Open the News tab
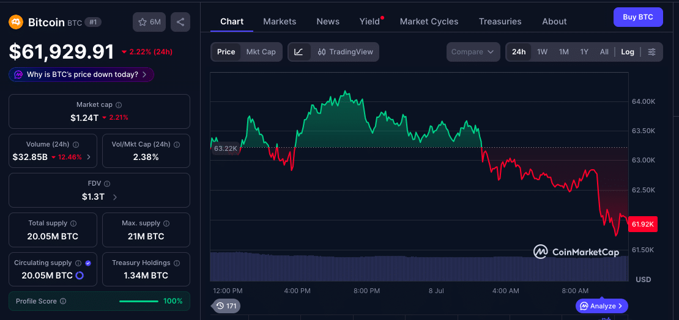Image resolution: width=679 pixels, height=320 pixels. tap(328, 21)
